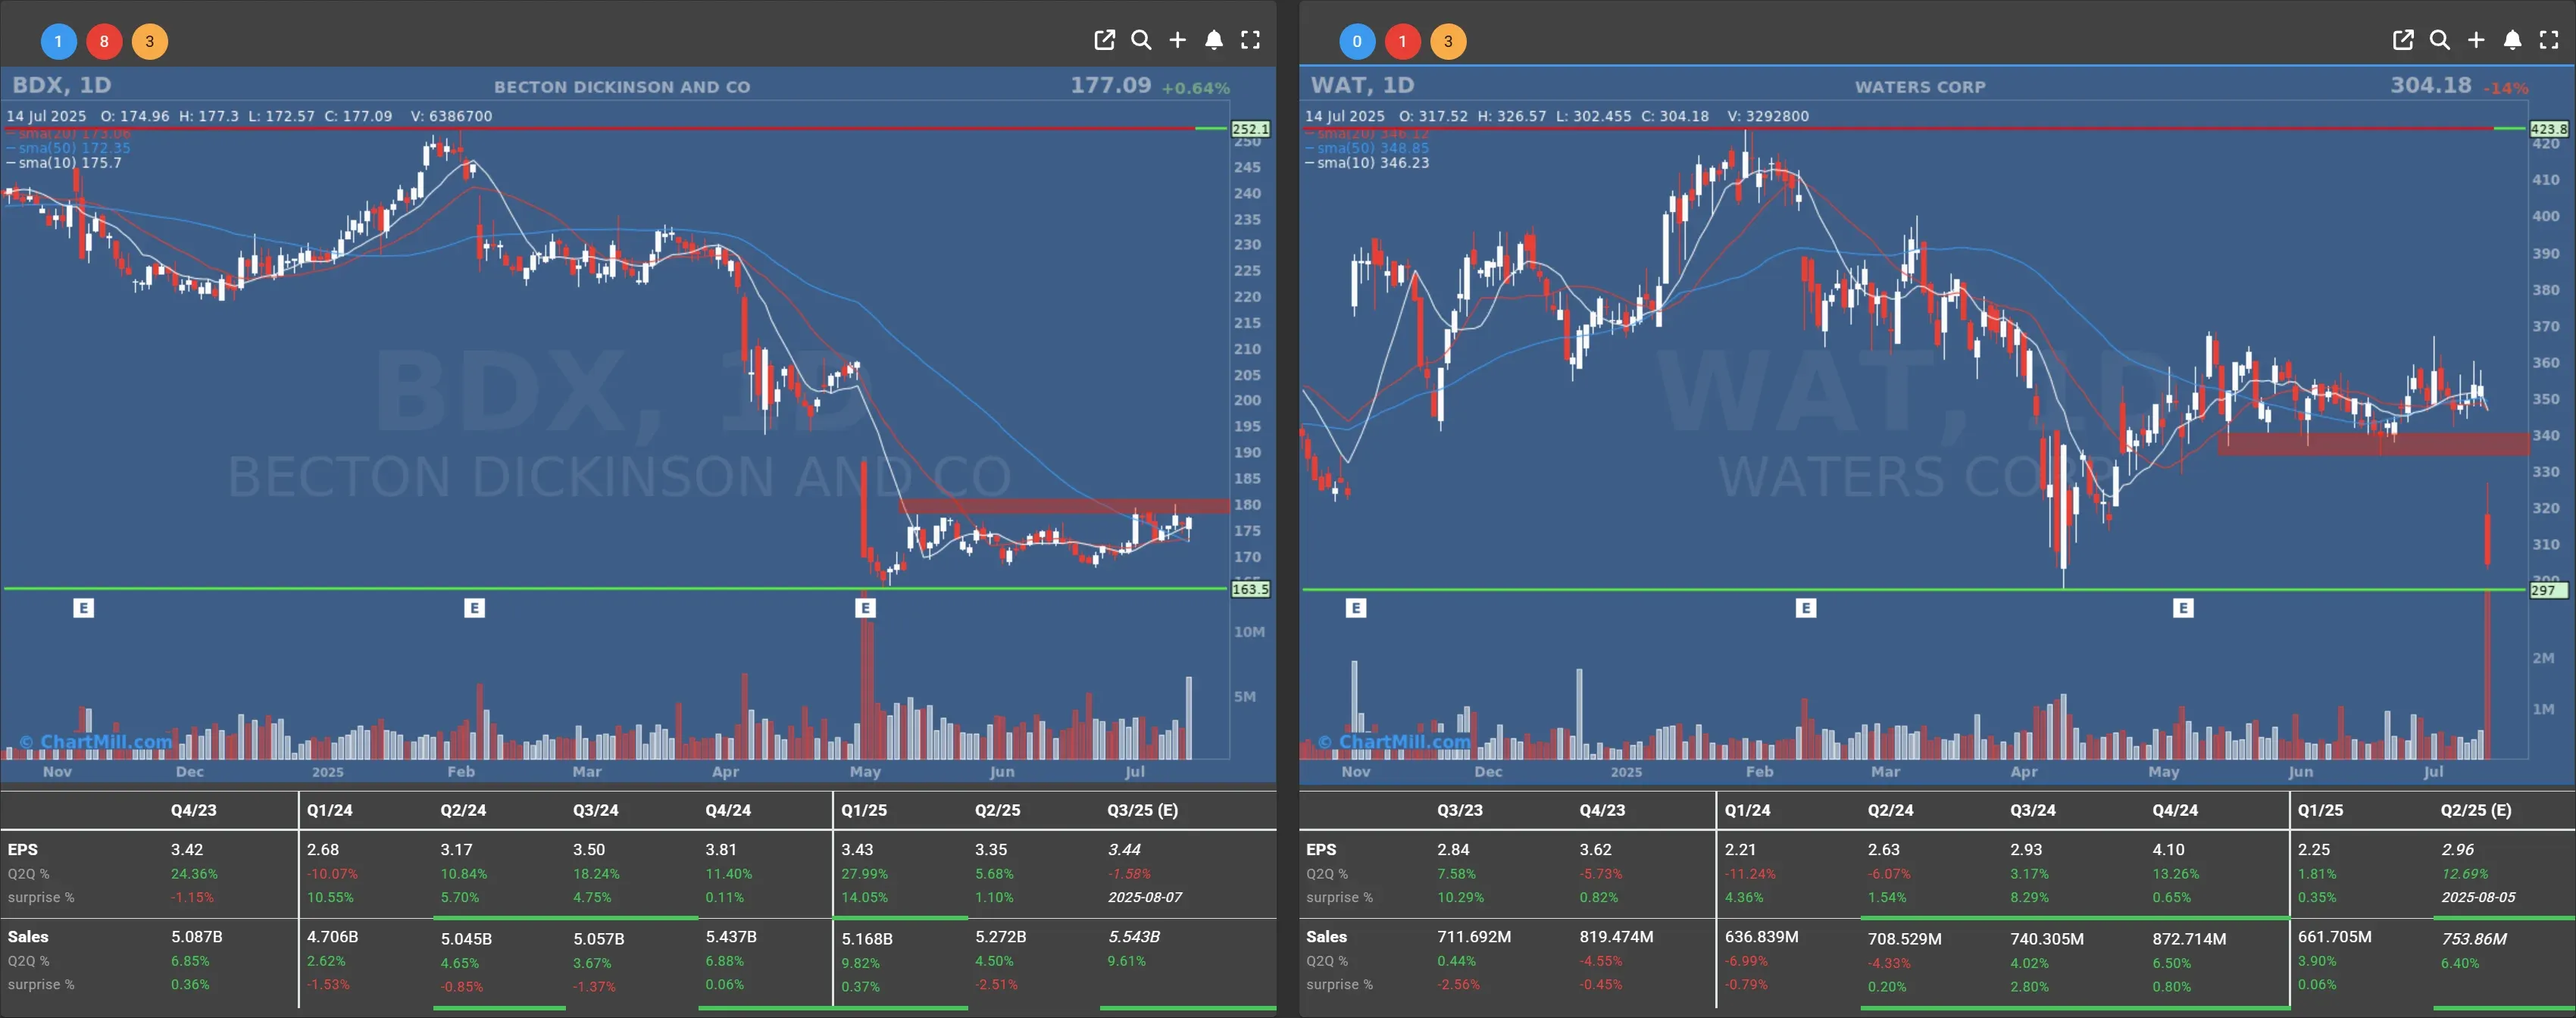Open BDX chart in new window
Image resolution: width=2576 pixels, height=1018 pixels.
coord(1104,40)
